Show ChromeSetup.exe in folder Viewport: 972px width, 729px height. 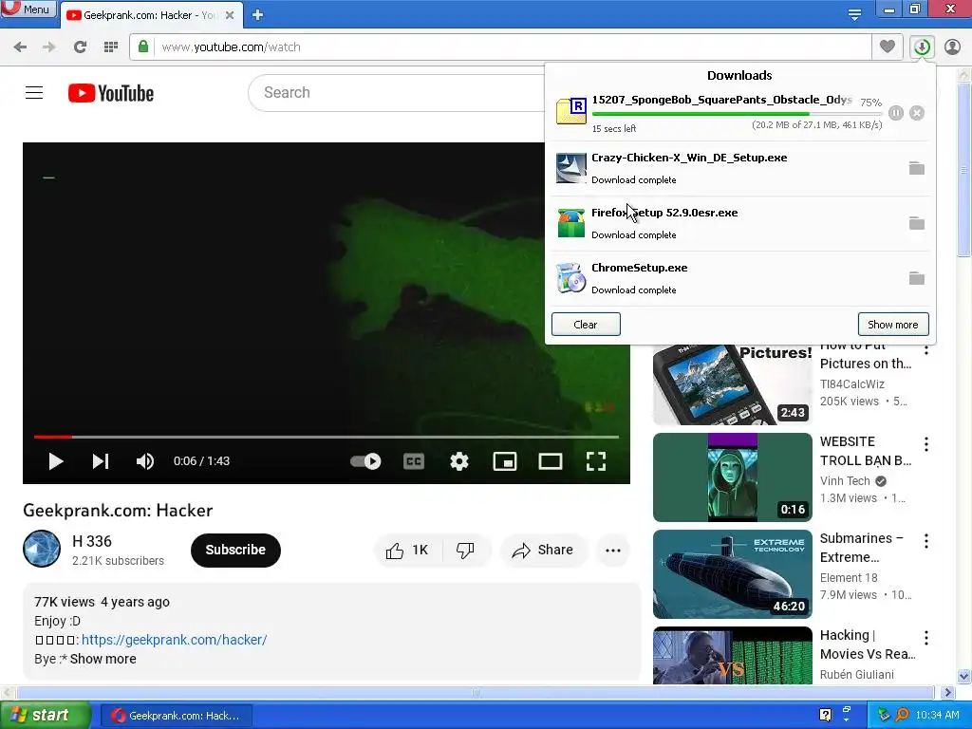tap(917, 278)
